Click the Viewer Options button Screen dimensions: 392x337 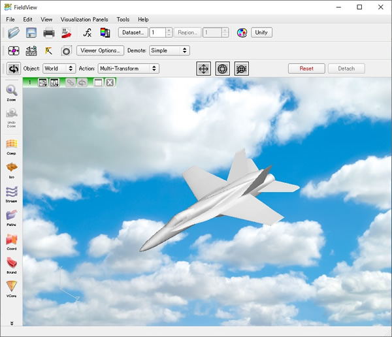pyautogui.click(x=100, y=50)
